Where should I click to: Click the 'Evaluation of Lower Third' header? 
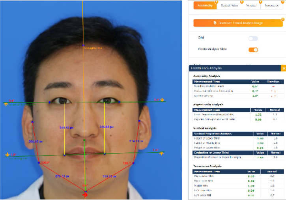pyautogui.click(x=211, y=153)
